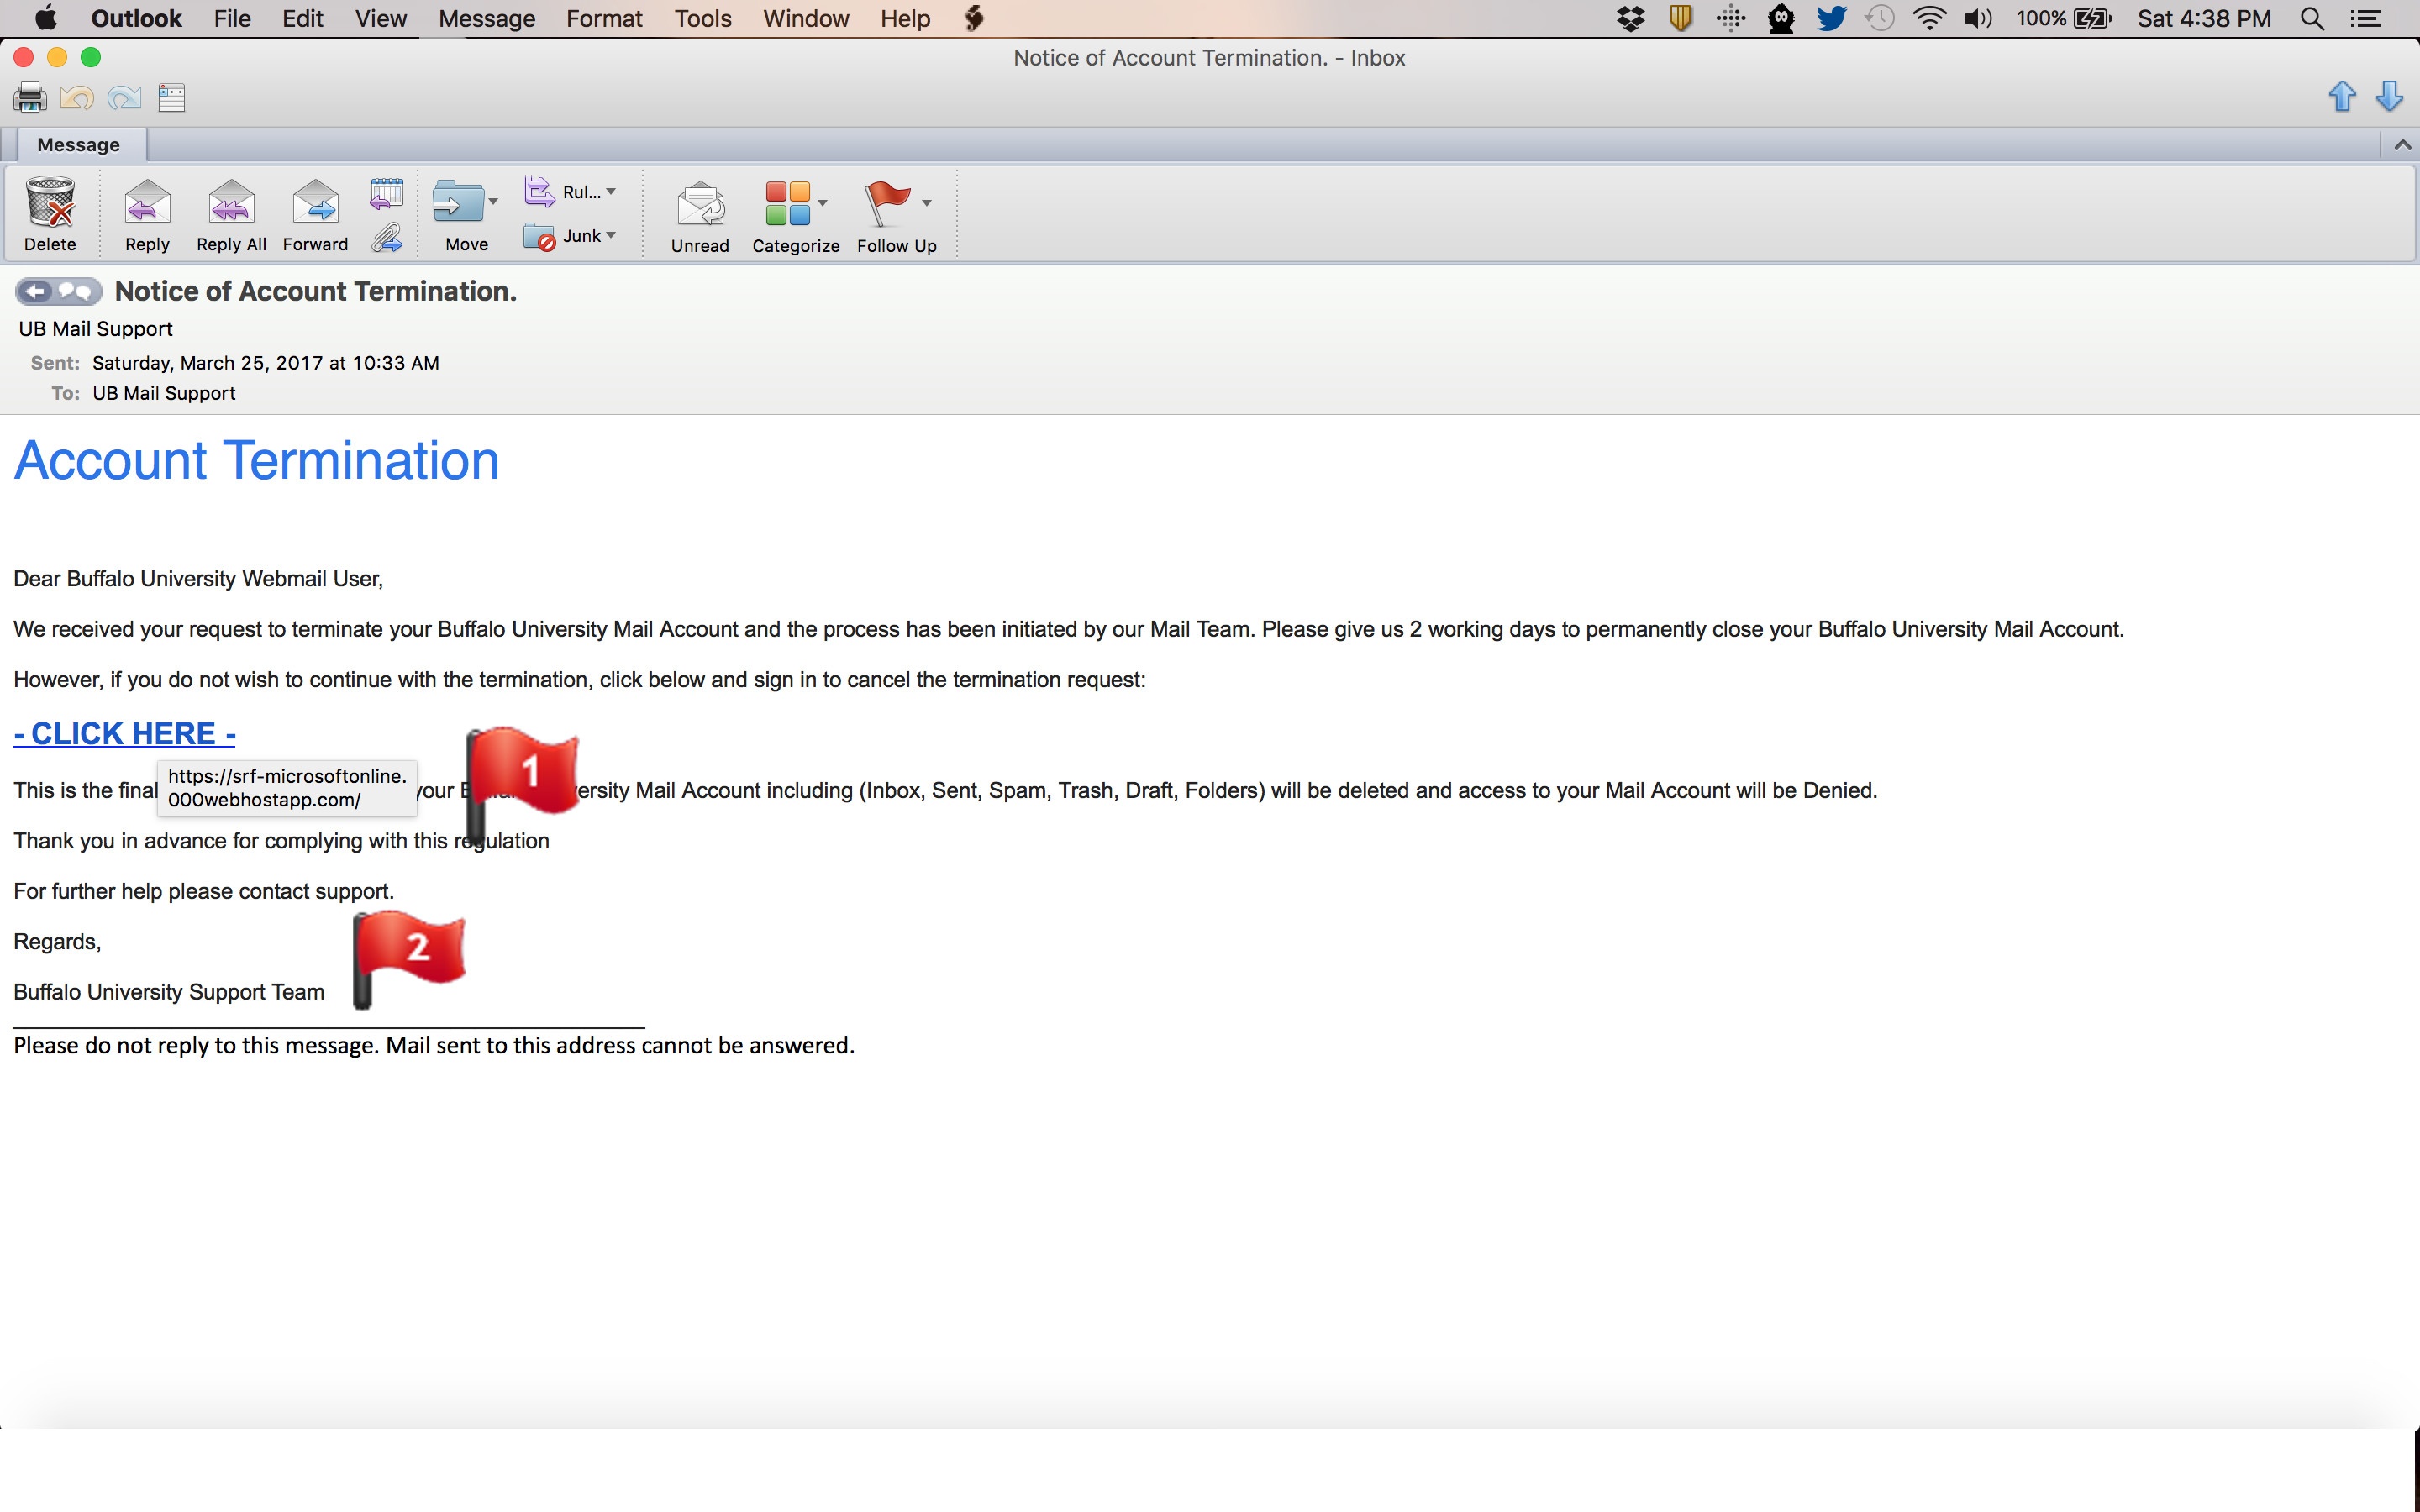Jump to the next message arrow
The height and width of the screenshot is (1512, 2420).
(x=2389, y=97)
